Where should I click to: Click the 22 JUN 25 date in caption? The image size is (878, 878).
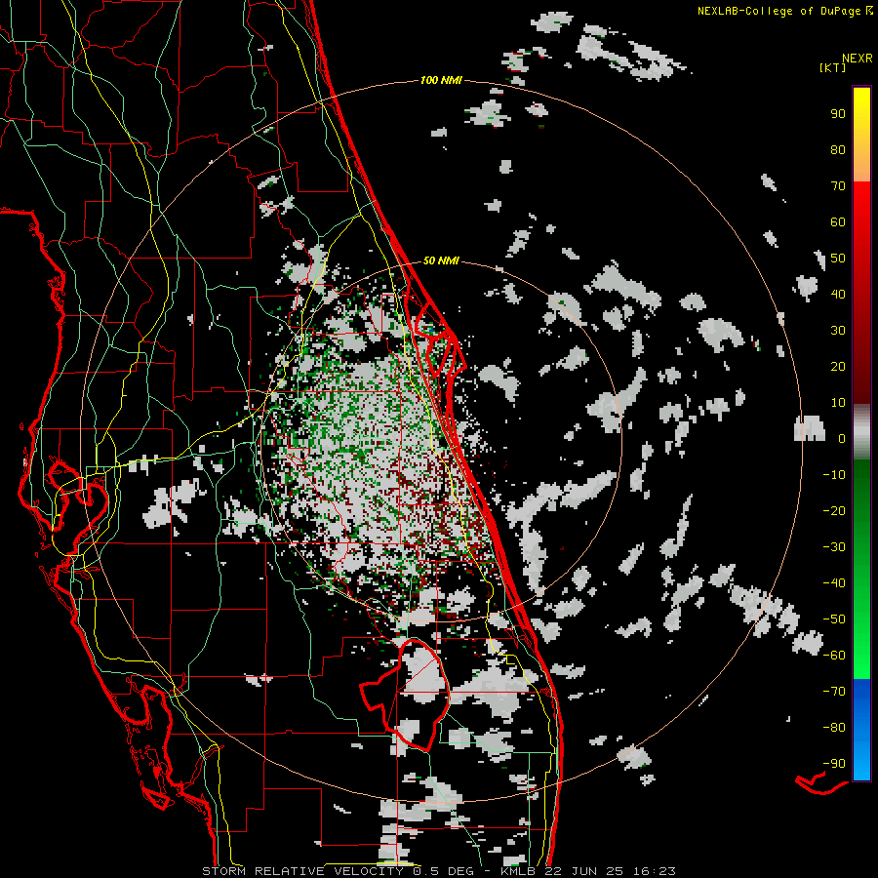584,871
